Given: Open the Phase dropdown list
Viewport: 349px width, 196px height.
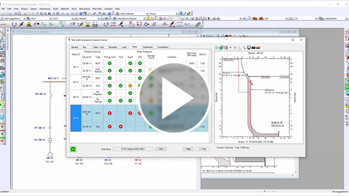Looking at the screenshot, I should [x=177, y=14].
